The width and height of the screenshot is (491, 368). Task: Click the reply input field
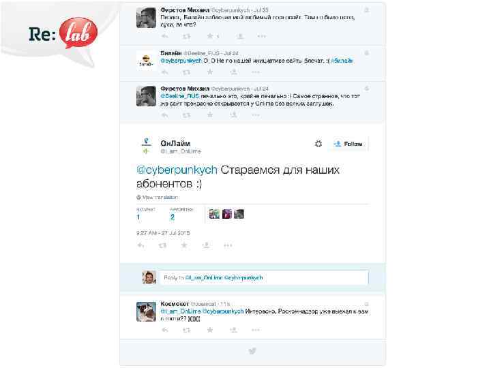pyautogui.click(x=265, y=277)
